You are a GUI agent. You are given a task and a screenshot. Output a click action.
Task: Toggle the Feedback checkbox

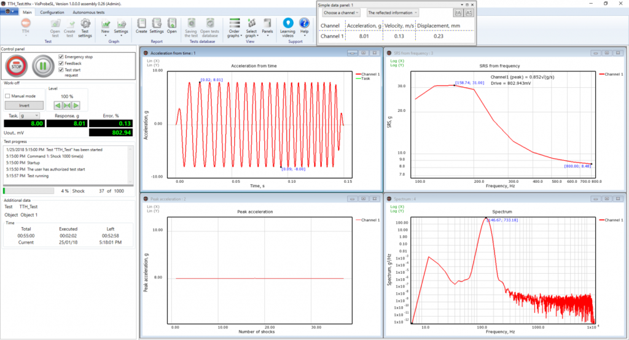point(61,63)
